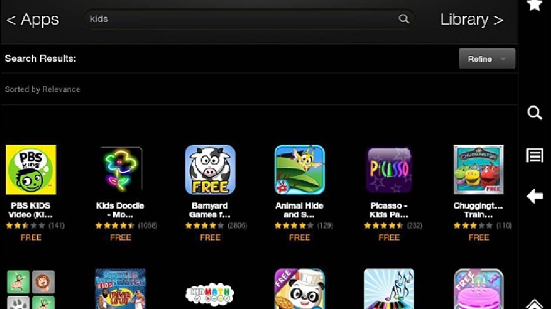Tap FREE price under Kids Doodle
Viewport: 551px width, 309px height.
tap(121, 238)
